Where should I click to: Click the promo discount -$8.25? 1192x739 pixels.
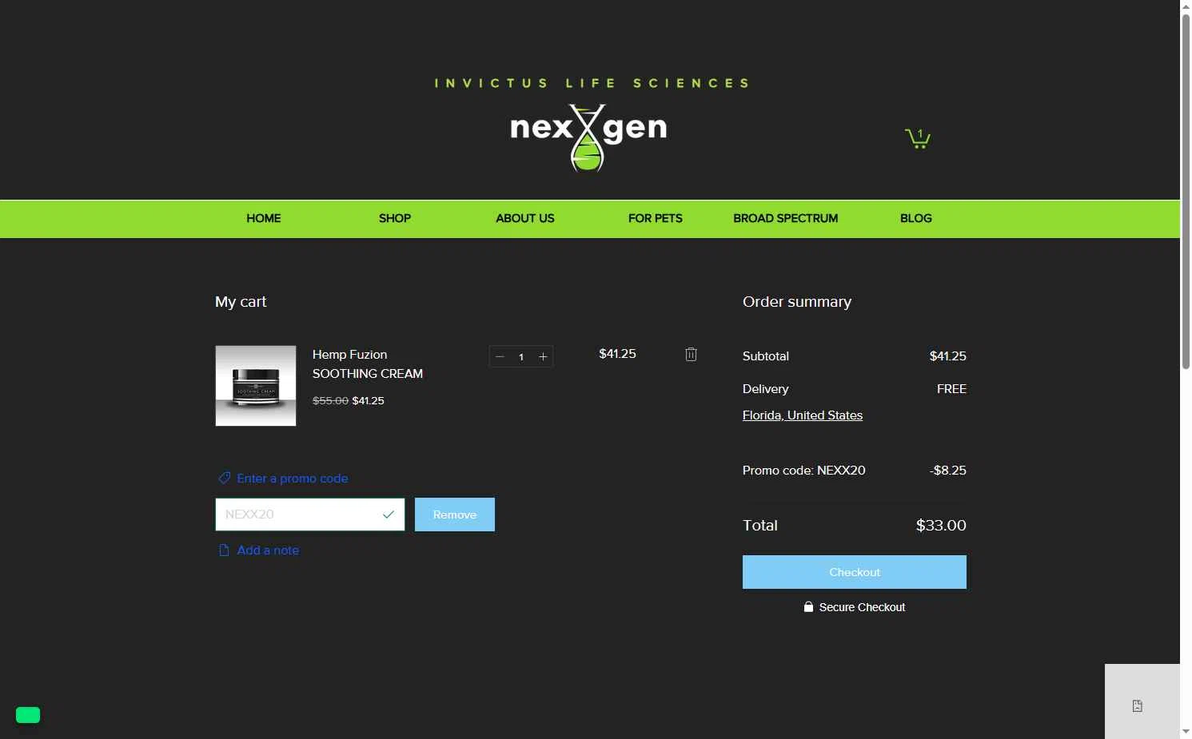947,471
